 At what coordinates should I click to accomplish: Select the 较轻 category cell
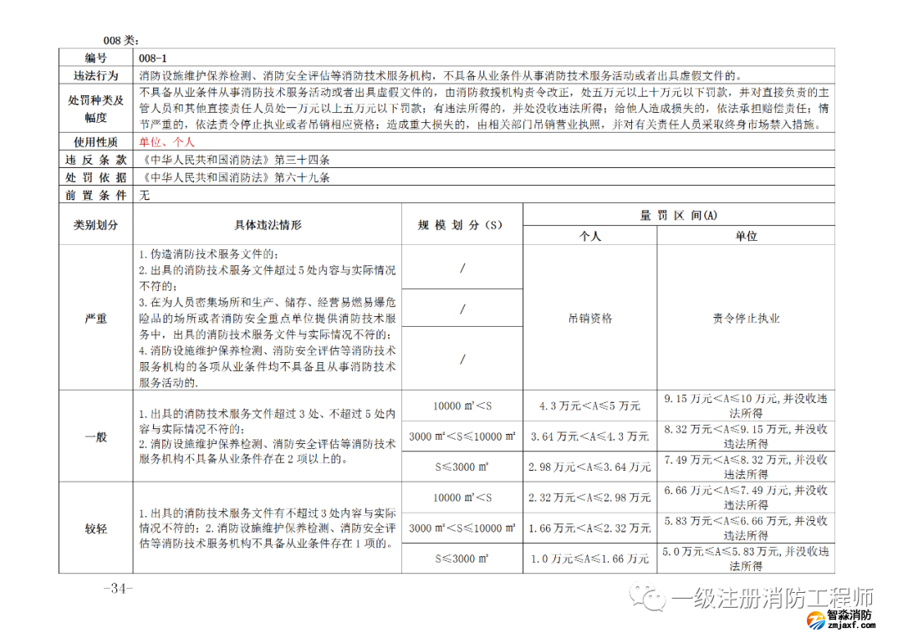point(96,528)
